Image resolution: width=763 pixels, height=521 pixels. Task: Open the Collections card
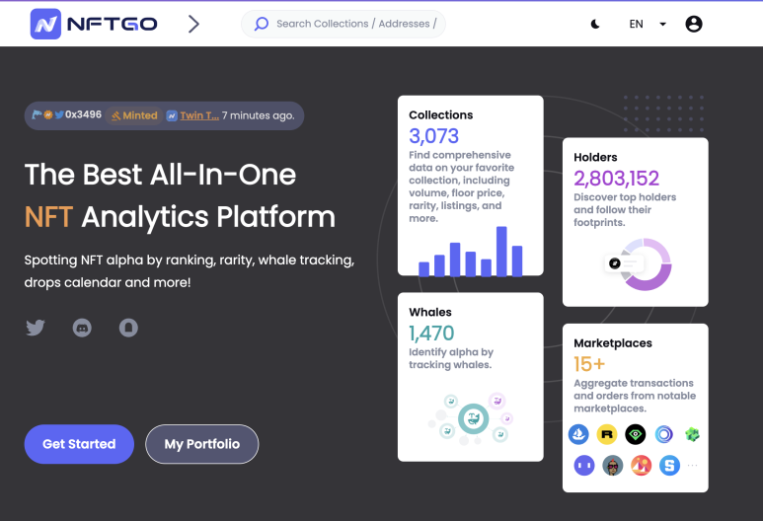pyautogui.click(x=471, y=186)
